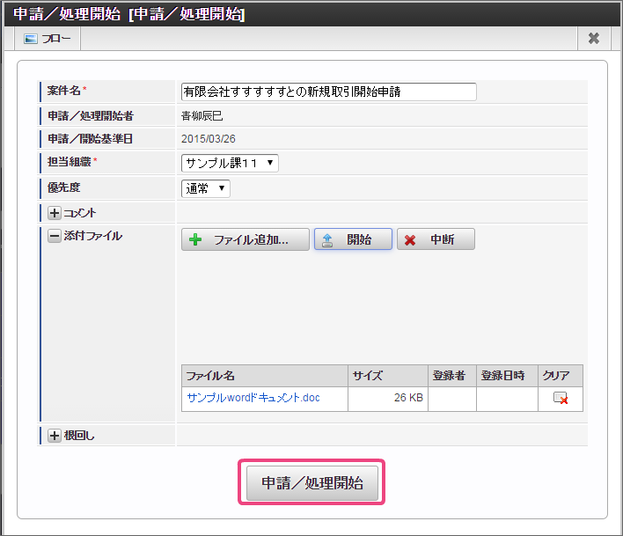Click the 添付ファイル section label
Screen dimensions: 623x536
(93, 236)
